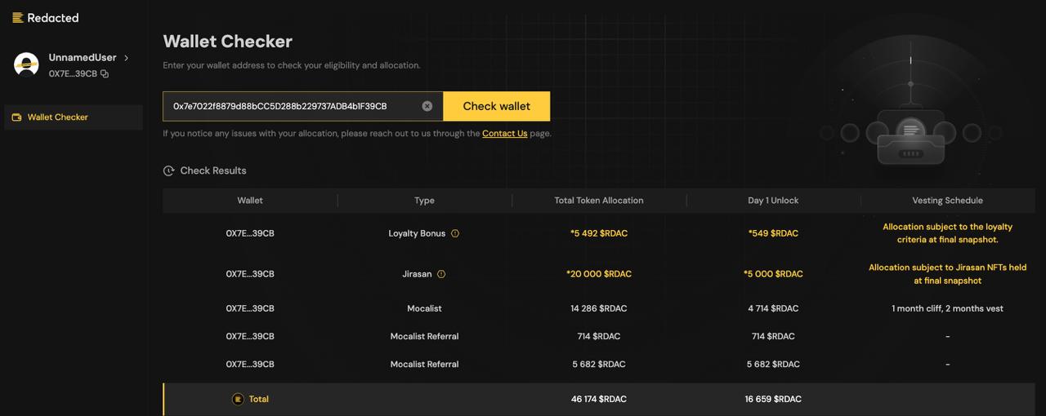Click the Total row label

[x=259, y=400]
